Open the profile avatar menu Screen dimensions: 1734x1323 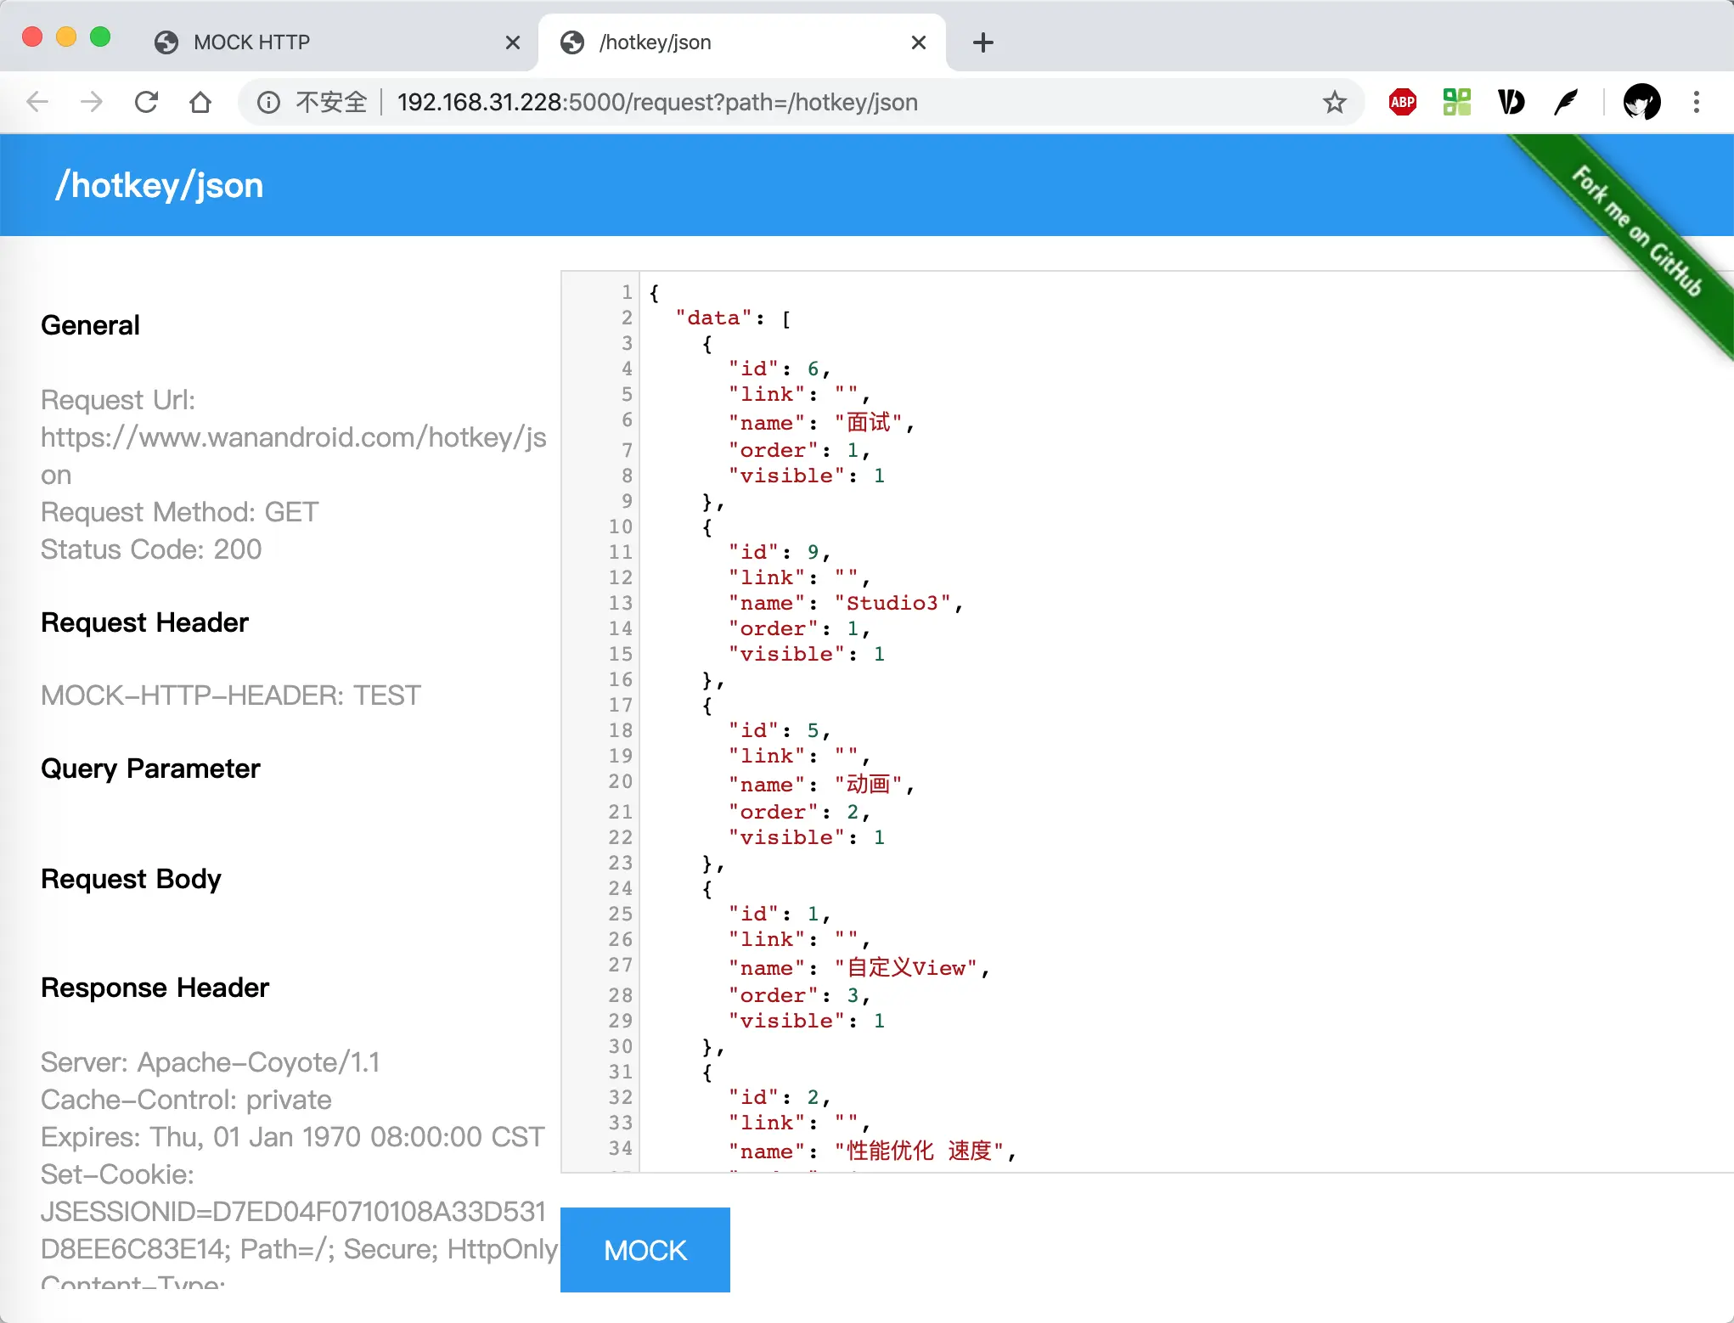[1641, 103]
